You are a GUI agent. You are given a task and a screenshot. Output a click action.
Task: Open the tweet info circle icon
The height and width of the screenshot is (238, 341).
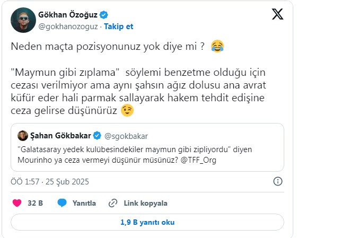pyautogui.click(x=277, y=181)
